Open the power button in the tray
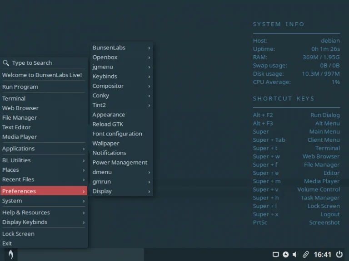Screen dimensions: 349x261 [x=339, y=254]
